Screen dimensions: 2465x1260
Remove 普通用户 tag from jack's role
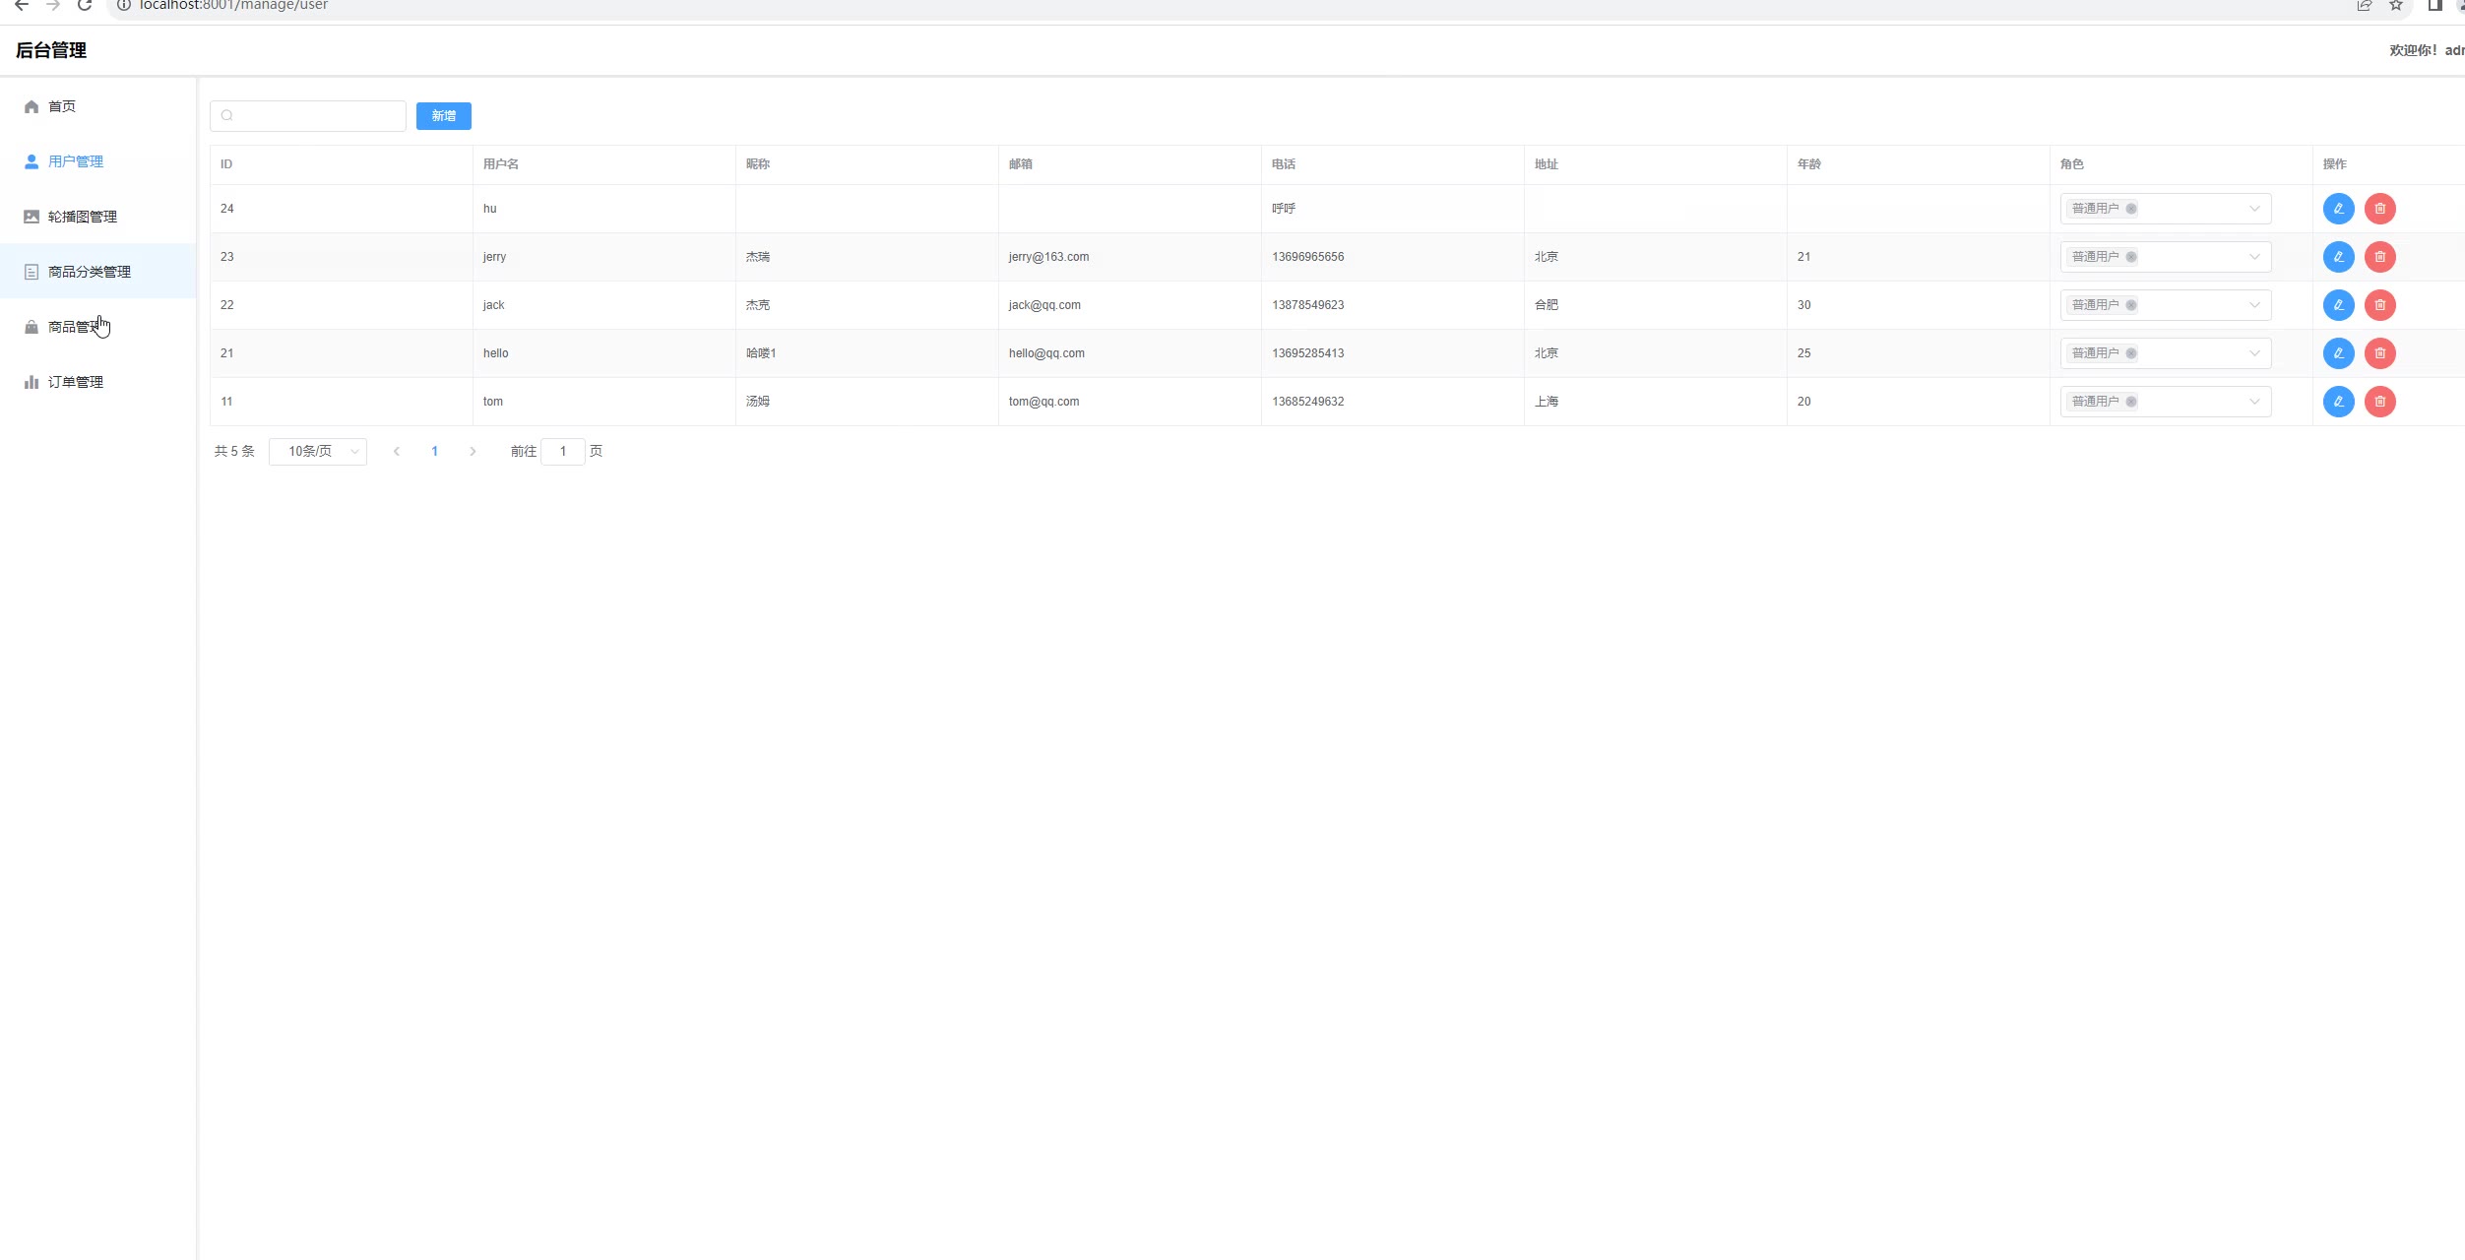click(2130, 305)
